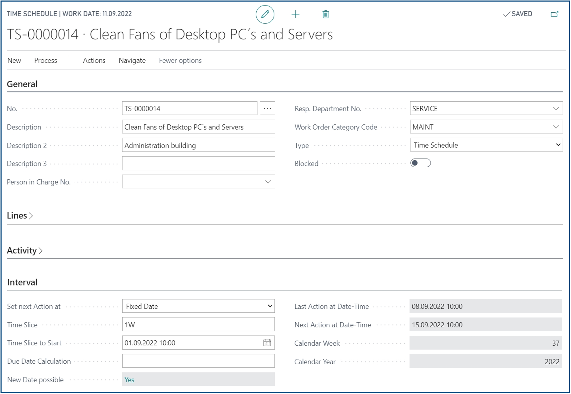Click the Time Slice field 1W
The width and height of the screenshot is (571, 394).
click(x=198, y=324)
